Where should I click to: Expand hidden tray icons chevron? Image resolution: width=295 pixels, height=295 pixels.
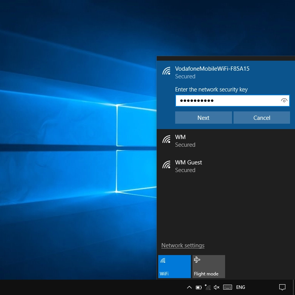pos(189,287)
